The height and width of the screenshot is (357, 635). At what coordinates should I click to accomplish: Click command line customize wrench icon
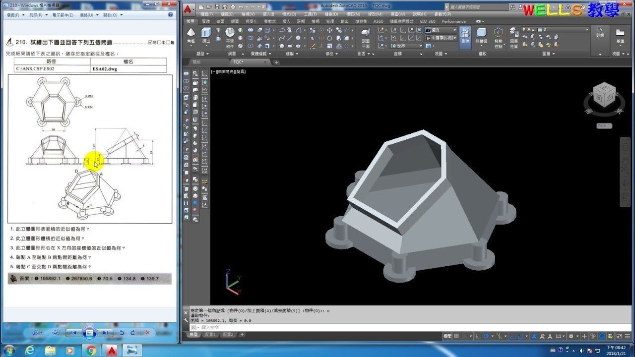(x=186, y=321)
